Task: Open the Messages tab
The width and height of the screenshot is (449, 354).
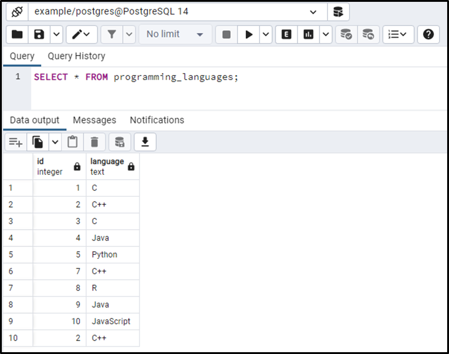Action: point(94,120)
